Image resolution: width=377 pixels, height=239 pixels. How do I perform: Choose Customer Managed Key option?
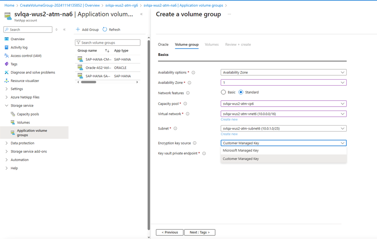pos(284,159)
